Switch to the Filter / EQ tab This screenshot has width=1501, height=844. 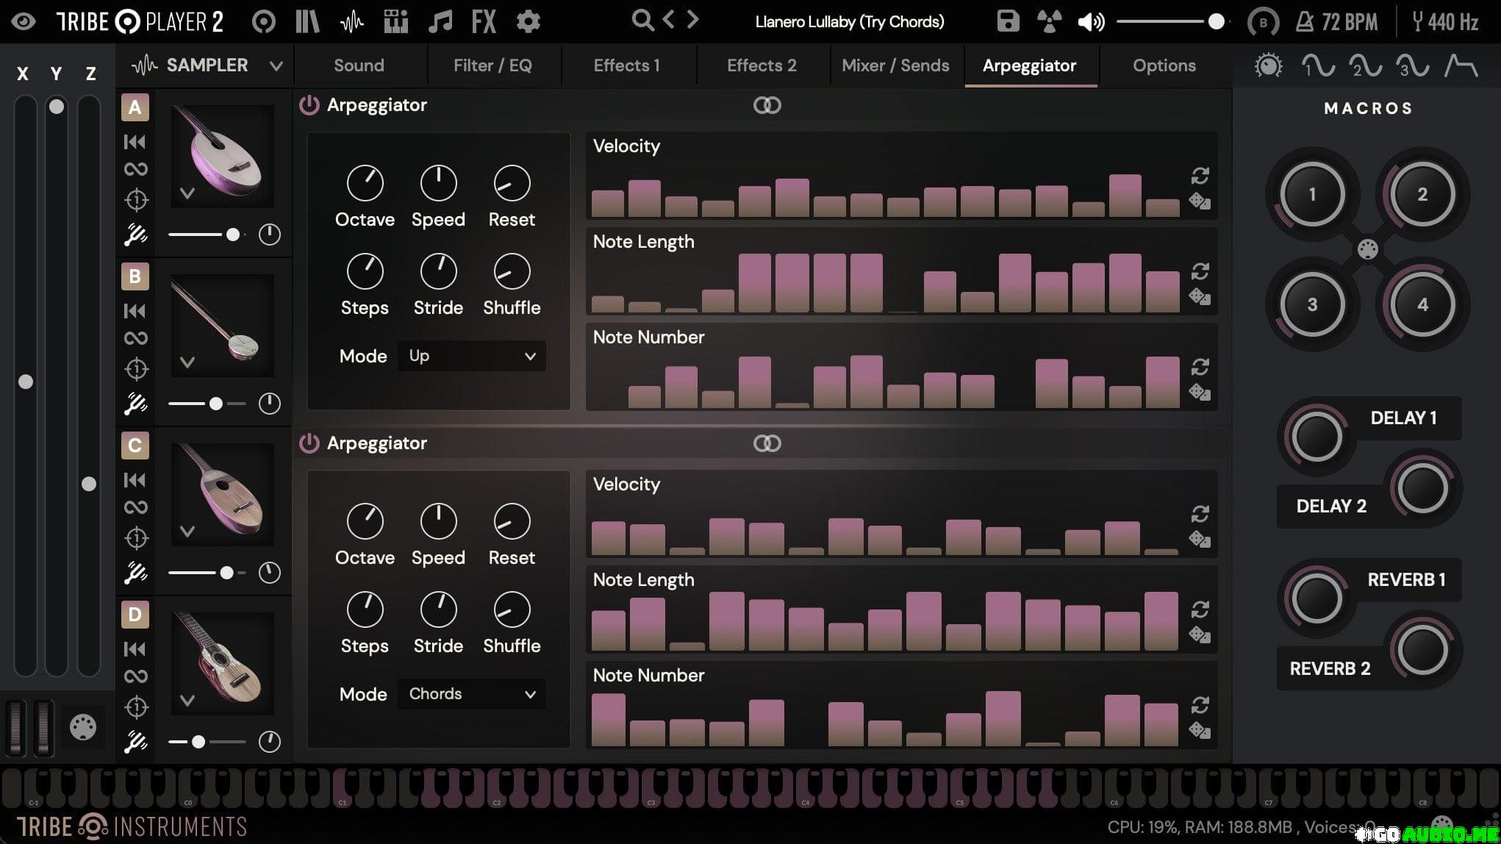pos(492,65)
